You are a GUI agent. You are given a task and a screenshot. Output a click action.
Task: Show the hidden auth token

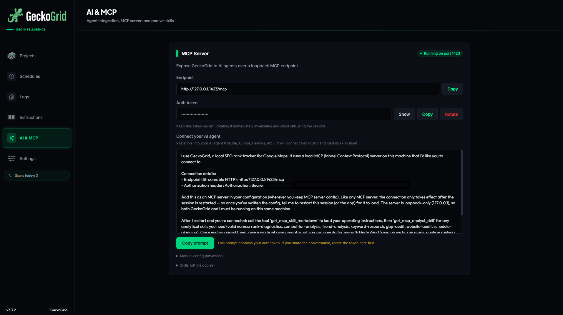[404, 114]
